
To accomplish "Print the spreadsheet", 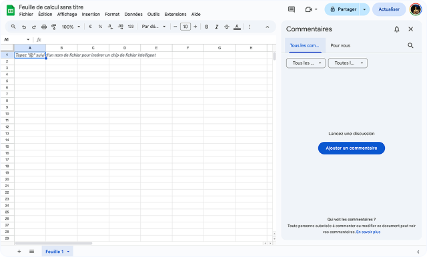I will (x=44, y=27).
